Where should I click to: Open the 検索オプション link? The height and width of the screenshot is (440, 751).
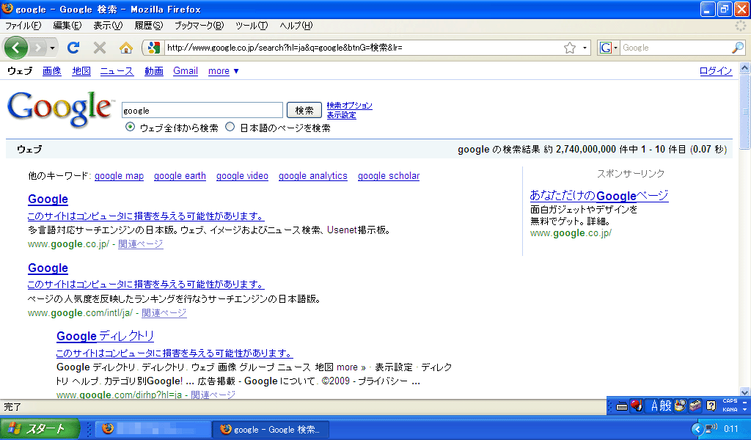(350, 106)
